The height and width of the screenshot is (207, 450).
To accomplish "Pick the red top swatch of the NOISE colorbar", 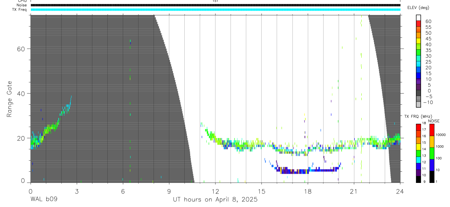I will pyautogui.click(x=432, y=130).
